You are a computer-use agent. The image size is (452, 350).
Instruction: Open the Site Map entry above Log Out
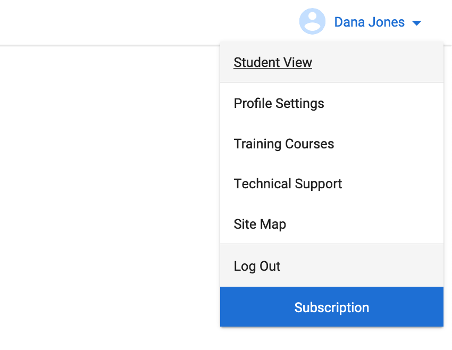point(332,224)
